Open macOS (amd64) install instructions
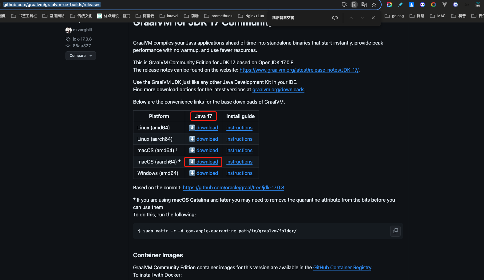The height and width of the screenshot is (280, 484). pyautogui.click(x=239, y=150)
